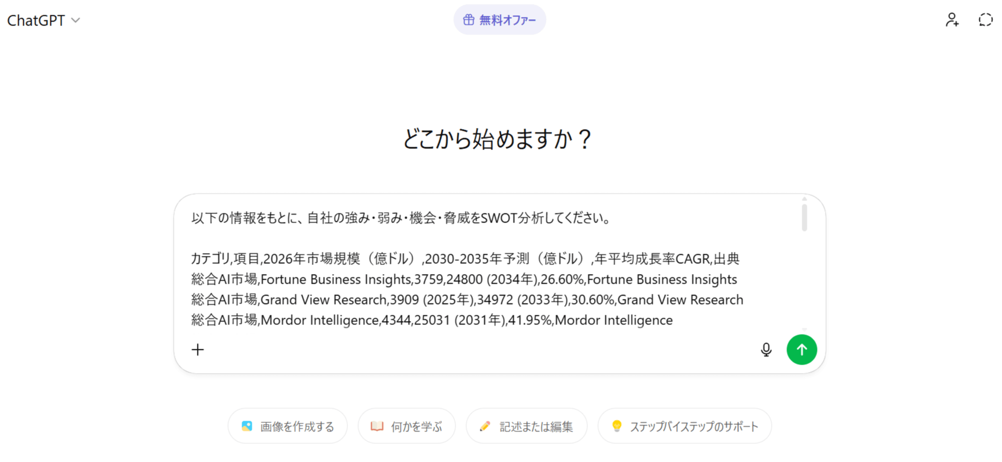Screen dimensions: 1002x462
Task: Click the picture icon beside 画像を作成する
Action: point(247,426)
